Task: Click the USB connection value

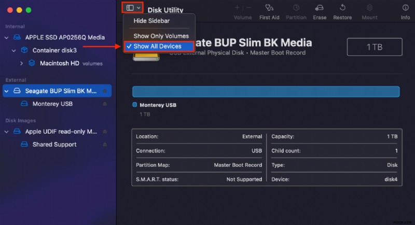Action: [x=256, y=151]
